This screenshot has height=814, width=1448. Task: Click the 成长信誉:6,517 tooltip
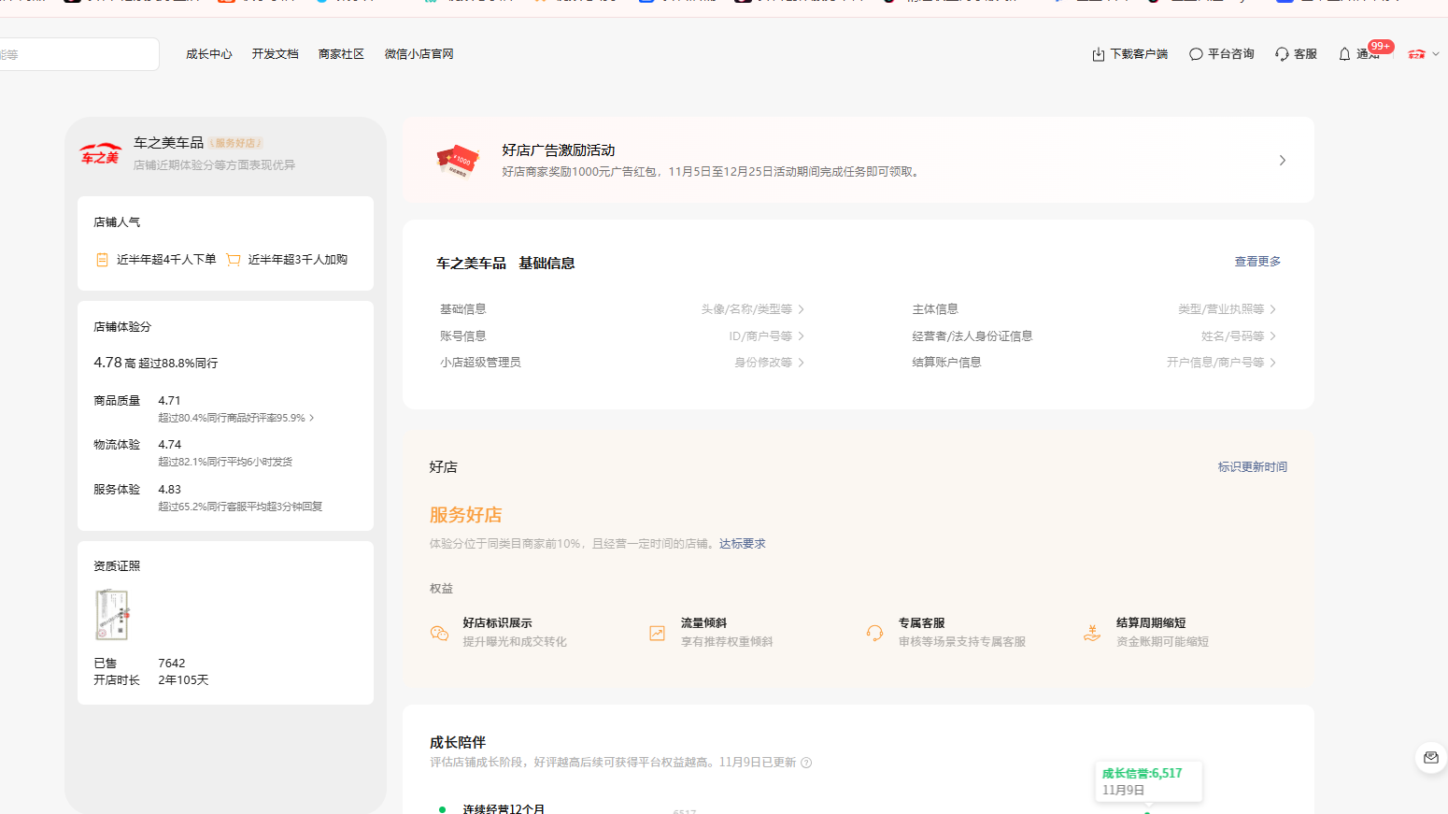coord(1148,781)
